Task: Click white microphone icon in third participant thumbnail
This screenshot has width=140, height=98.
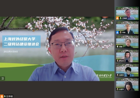Action: click(x=118, y=47)
